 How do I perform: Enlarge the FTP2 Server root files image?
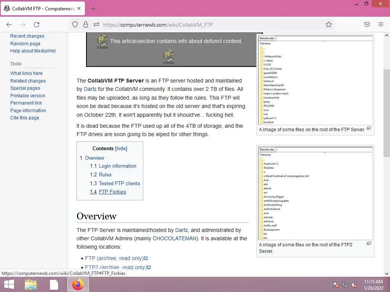pos(369,244)
